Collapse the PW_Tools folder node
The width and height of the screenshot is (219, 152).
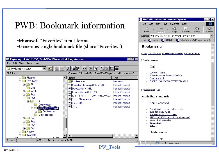coord(20,81)
